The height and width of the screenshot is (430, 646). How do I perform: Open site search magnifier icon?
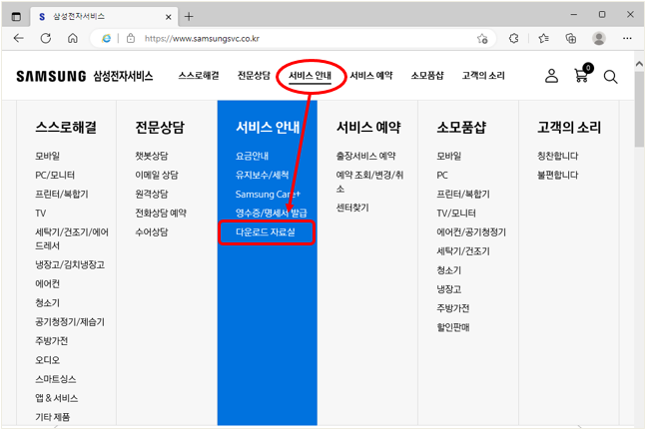(x=610, y=77)
